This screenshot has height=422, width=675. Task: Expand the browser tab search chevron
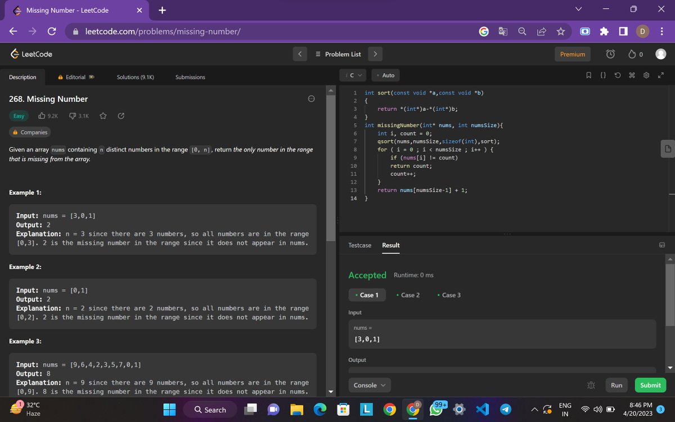(x=580, y=10)
